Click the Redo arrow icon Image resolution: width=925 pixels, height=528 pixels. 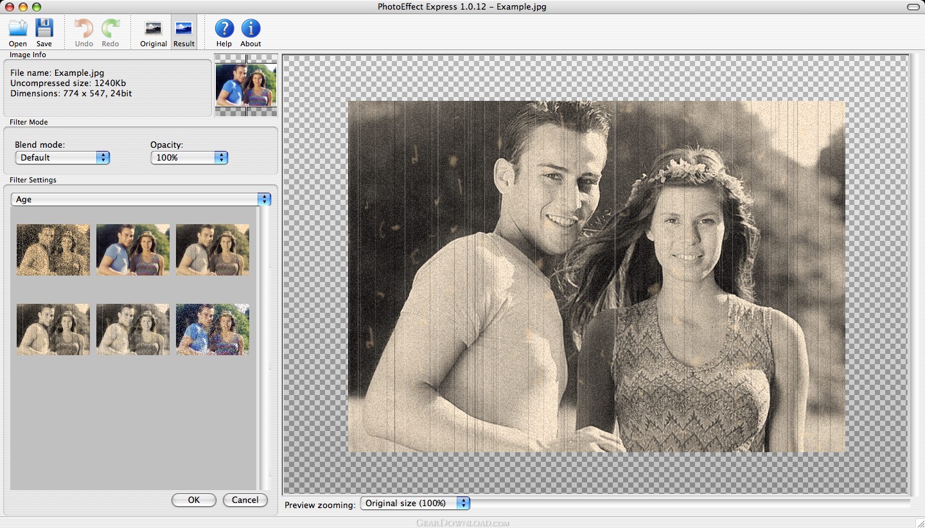point(110,29)
